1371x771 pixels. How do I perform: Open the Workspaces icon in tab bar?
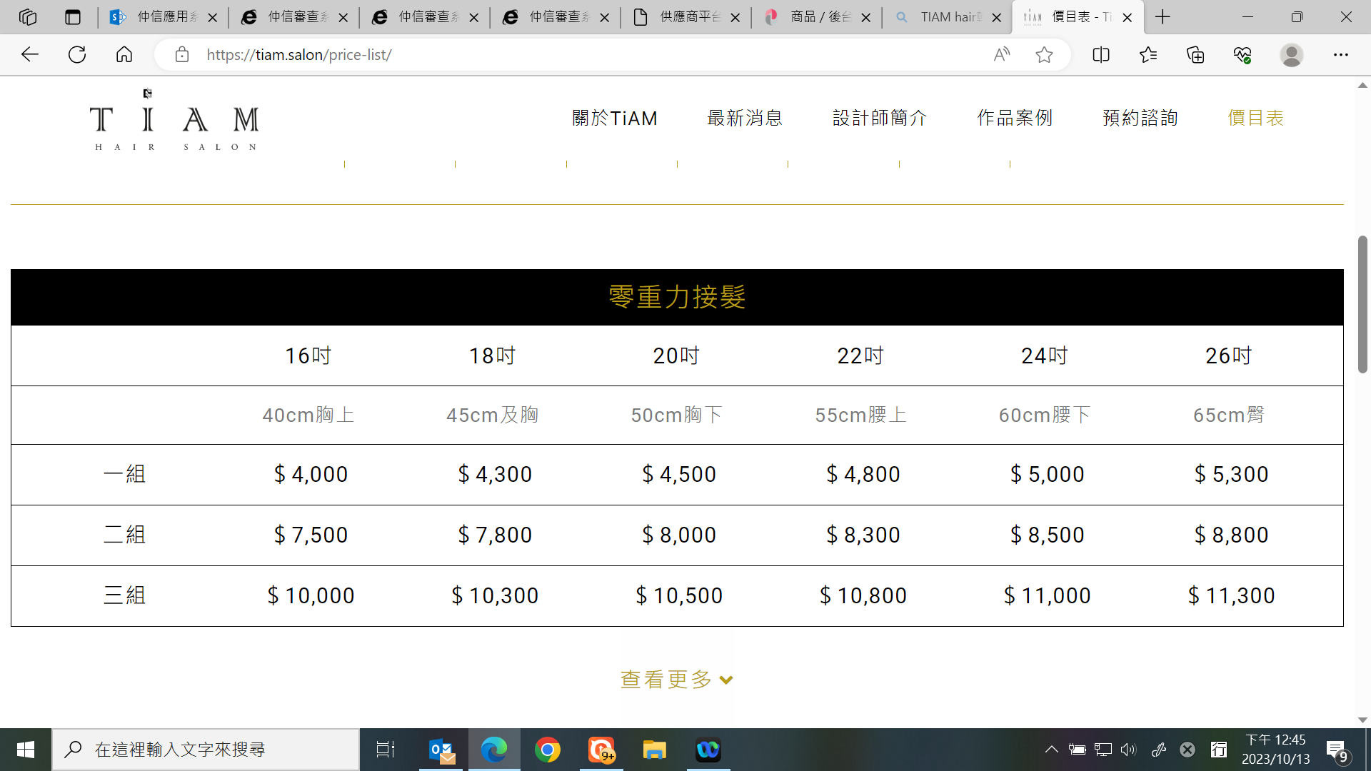pyautogui.click(x=28, y=17)
